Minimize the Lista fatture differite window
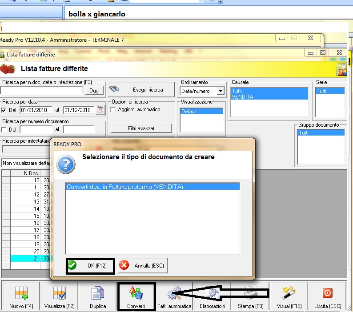This screenshot has height=312, width=353. pyautogui.click(x=311, y=53)
